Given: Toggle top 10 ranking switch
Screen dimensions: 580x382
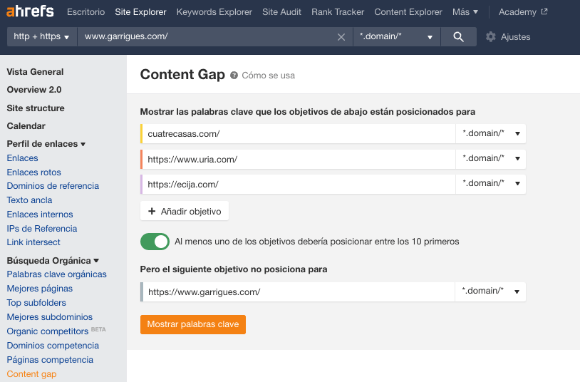Looking at the screenshot, I should click(155, 242).
